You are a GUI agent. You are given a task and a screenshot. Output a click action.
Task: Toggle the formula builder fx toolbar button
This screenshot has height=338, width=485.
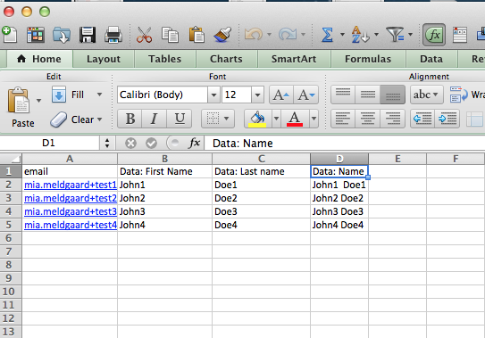pos(434,35)
